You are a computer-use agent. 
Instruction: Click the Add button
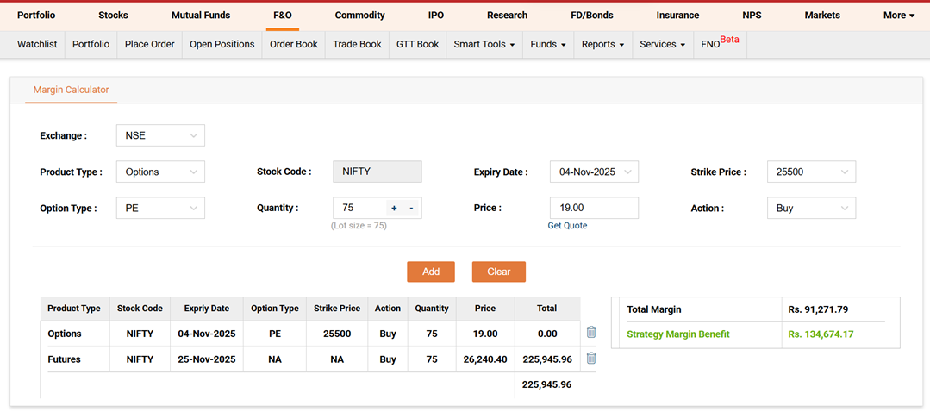click(431, 272)
